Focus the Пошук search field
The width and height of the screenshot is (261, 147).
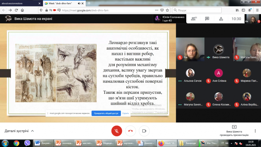197,10
